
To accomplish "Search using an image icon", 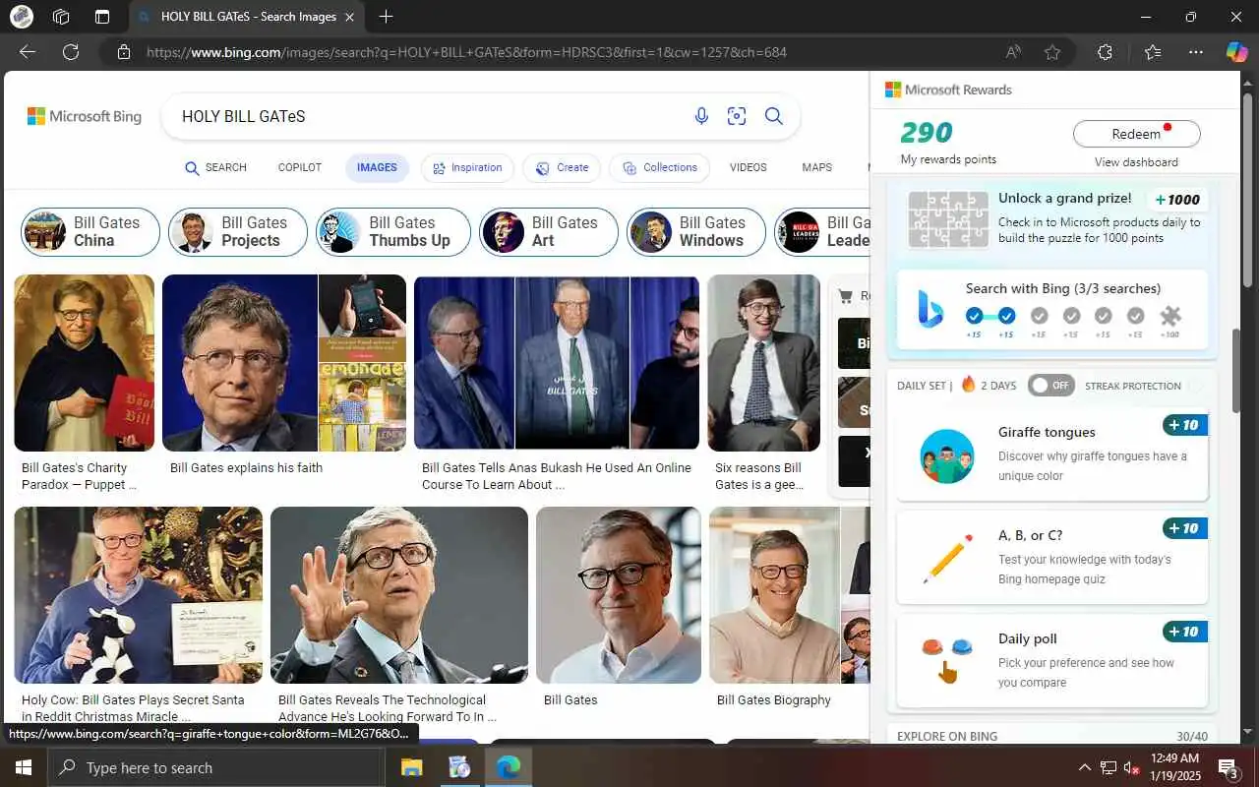I will pos(737,116).
